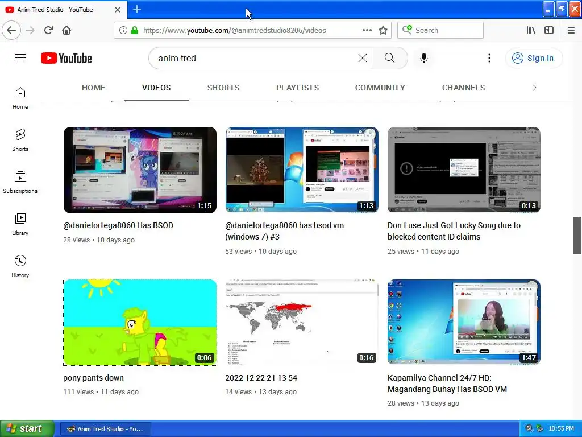The image size is (582, 437).
Task: Open a new tab with the plus icon
Action: tap(136, 9)
